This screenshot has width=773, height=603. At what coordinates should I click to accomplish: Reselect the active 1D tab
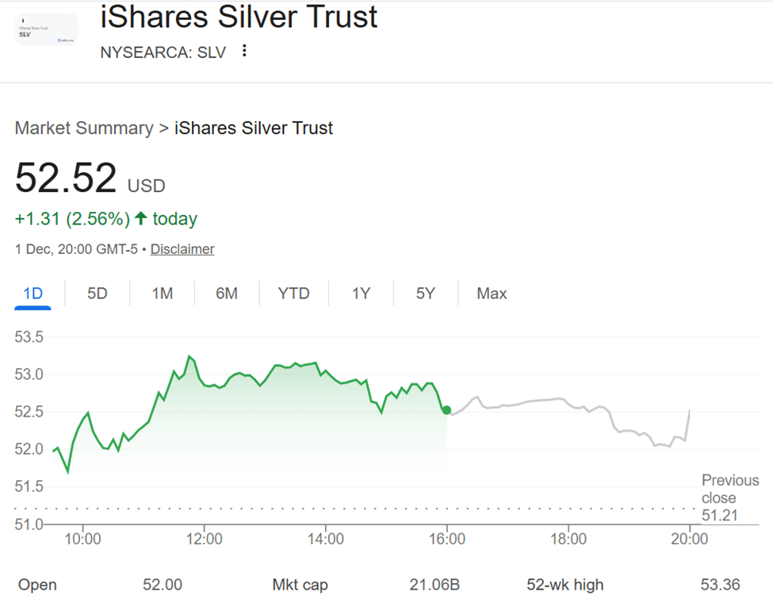[33, 293]
